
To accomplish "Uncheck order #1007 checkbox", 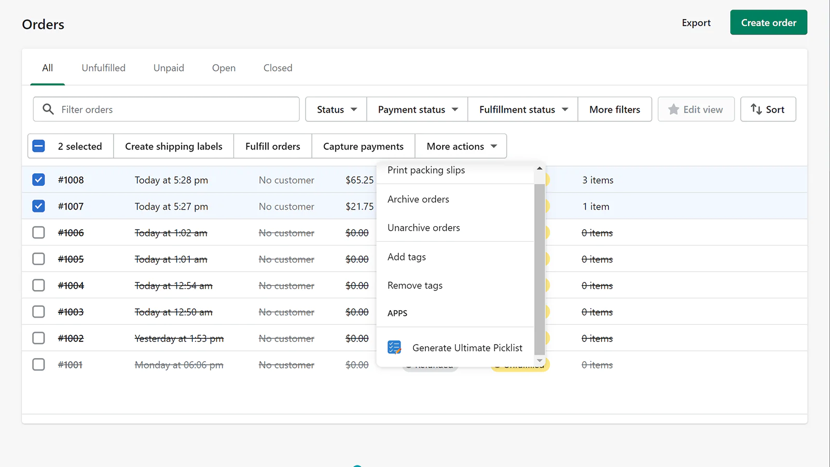I will coord(39,207).
